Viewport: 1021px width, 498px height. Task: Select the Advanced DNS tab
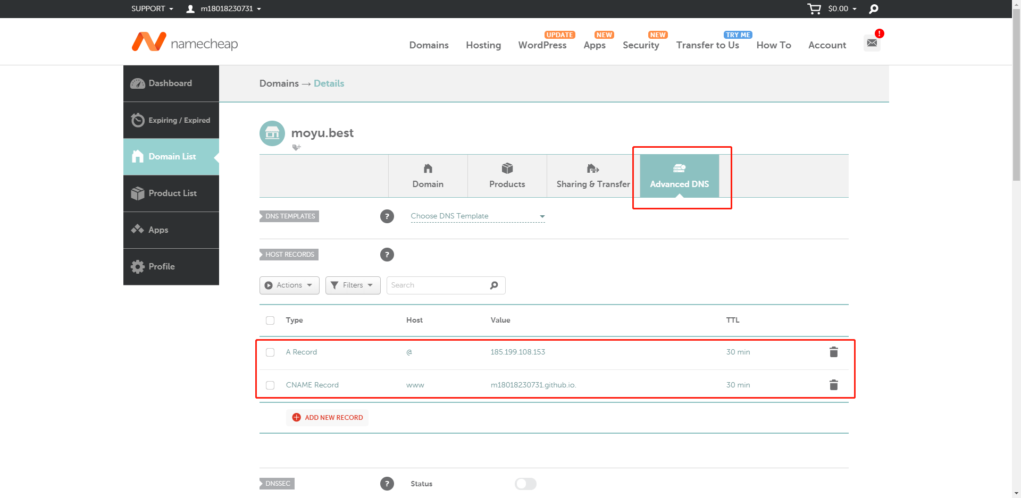pyautogui.click(x=680, y=176)
